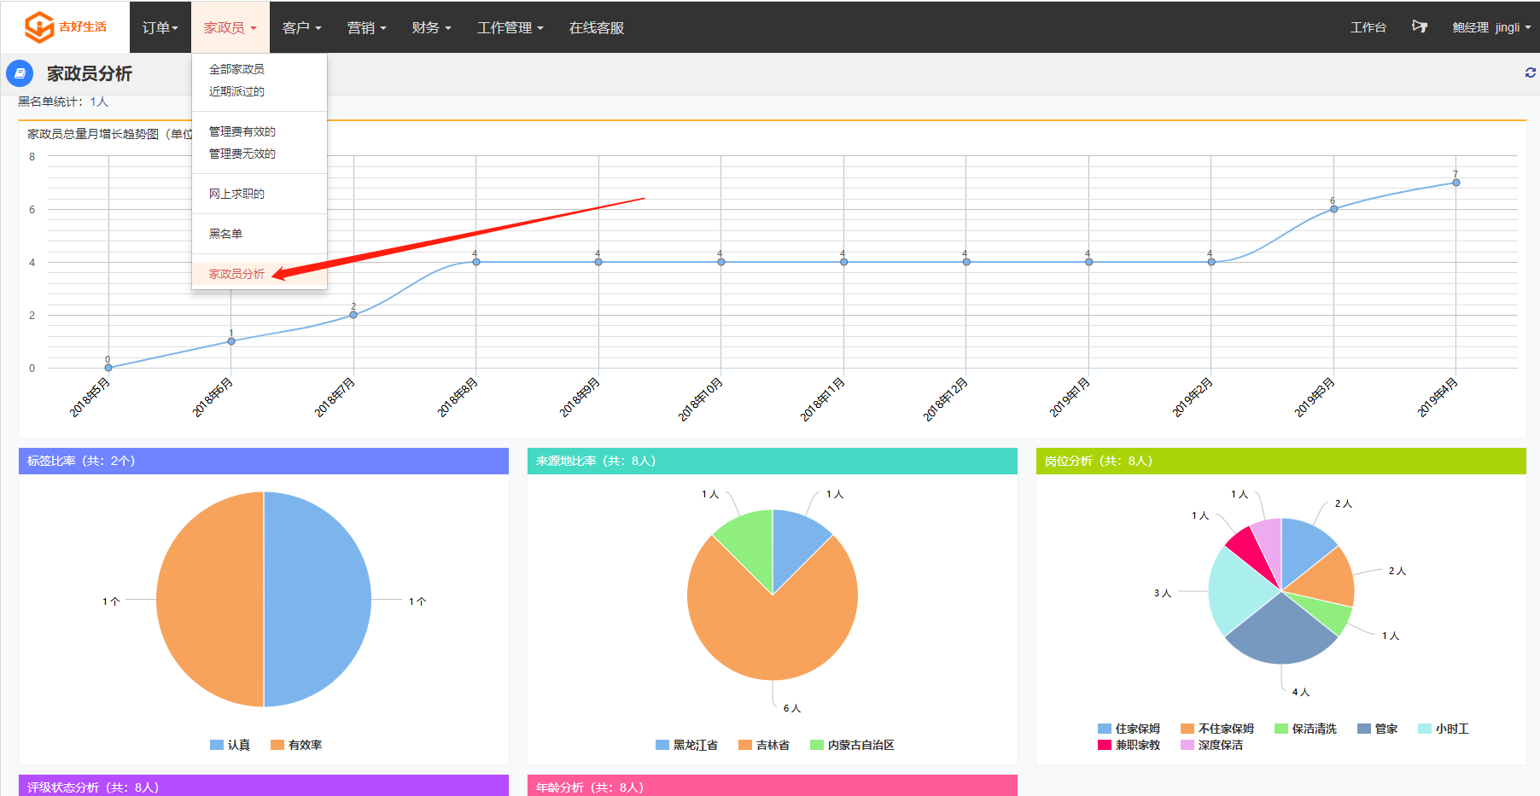The image size is (1540, 796).
Task: Toggle the 不住家保姆 legend item
Action: pyautogui.click(x=1217, y=729)
